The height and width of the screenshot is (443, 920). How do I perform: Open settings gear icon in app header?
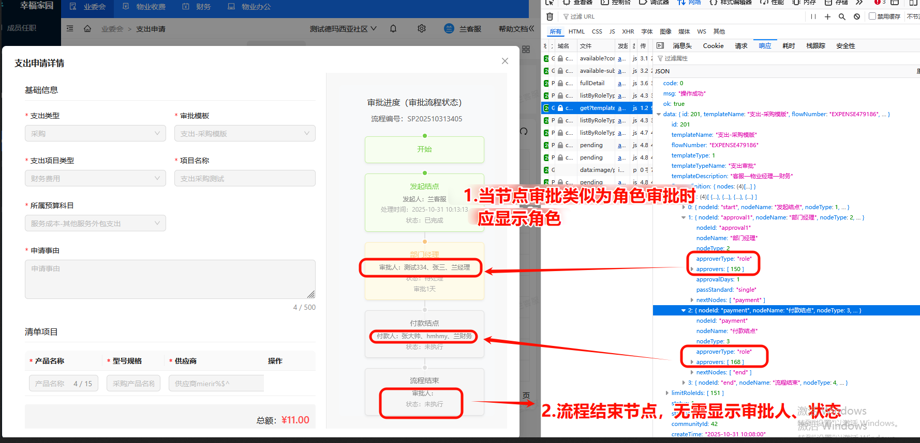click(x=422, y=28)
